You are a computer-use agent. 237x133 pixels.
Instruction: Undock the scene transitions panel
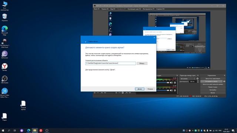pos(198,75)
